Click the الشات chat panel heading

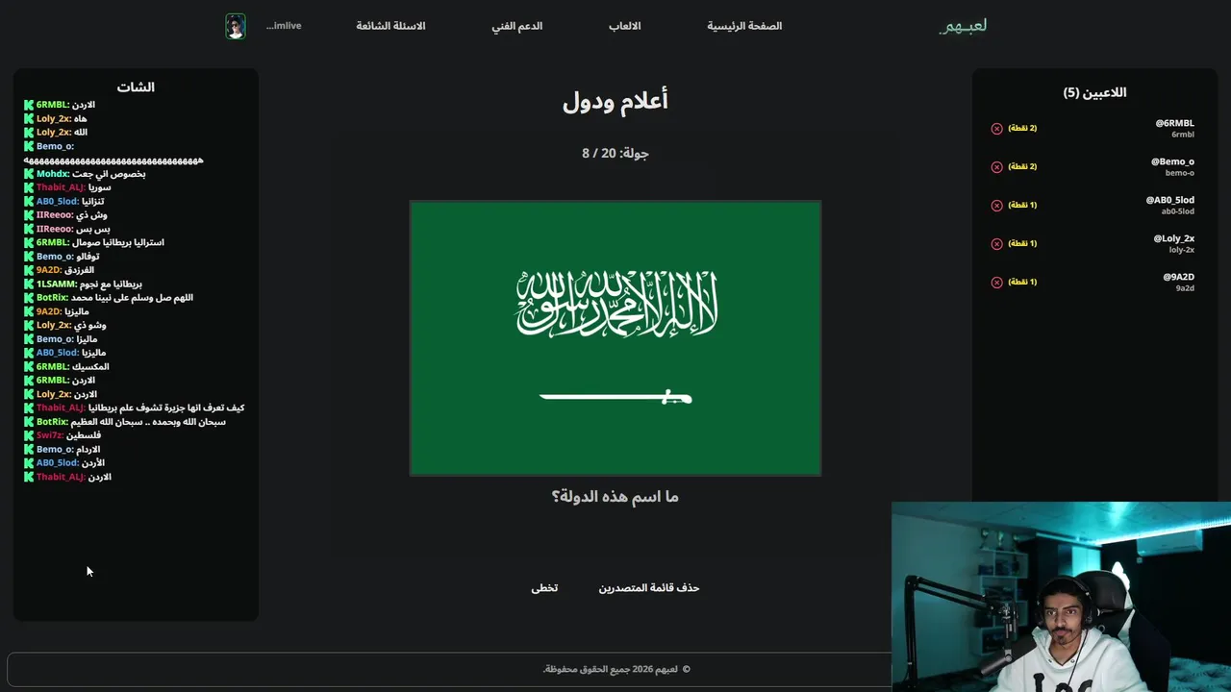pos(136,87)
